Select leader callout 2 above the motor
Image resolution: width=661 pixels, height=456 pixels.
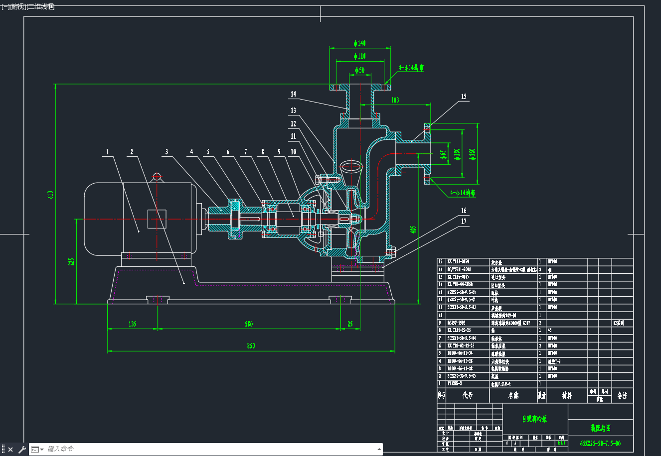click(132, 152)
